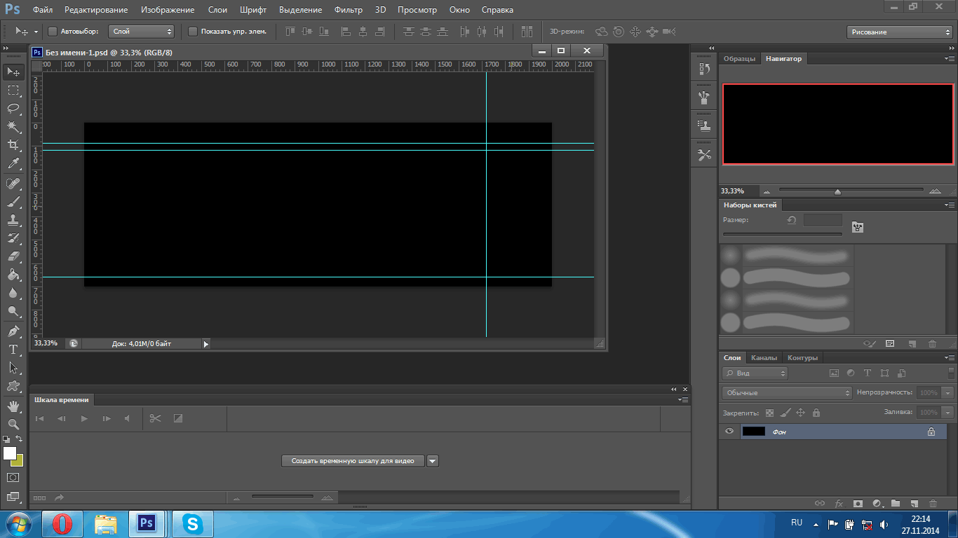Choose the Zoom tool in toolbox
Viewport: 958px width, 538px height.
[13, 425]
